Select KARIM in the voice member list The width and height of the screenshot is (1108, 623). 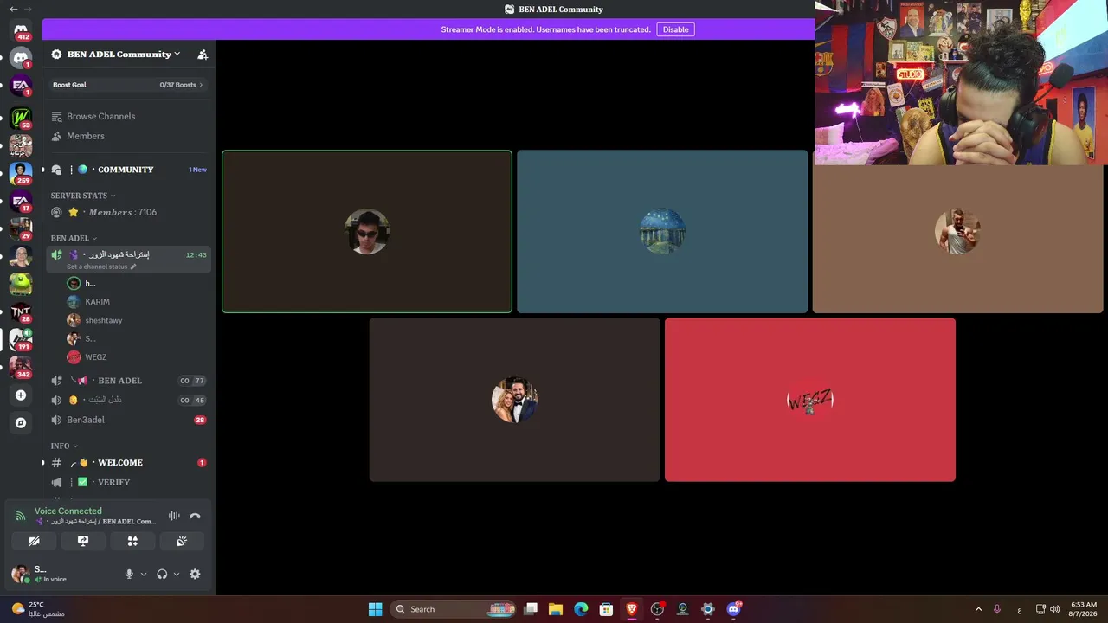[x=137, y=302]
